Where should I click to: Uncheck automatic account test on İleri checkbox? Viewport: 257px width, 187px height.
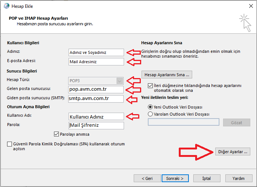coord(150,86)
